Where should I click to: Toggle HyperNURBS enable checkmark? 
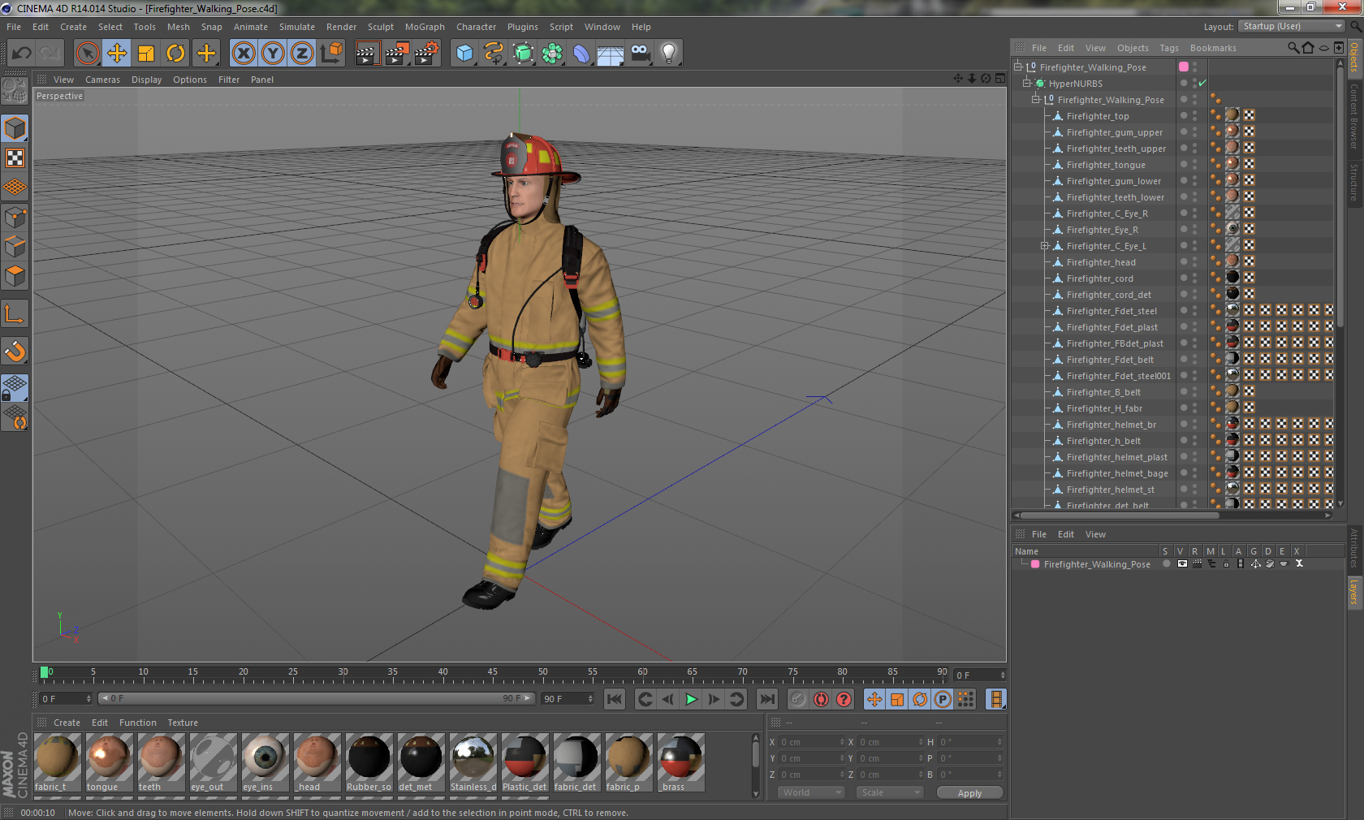click(1202, 84)
